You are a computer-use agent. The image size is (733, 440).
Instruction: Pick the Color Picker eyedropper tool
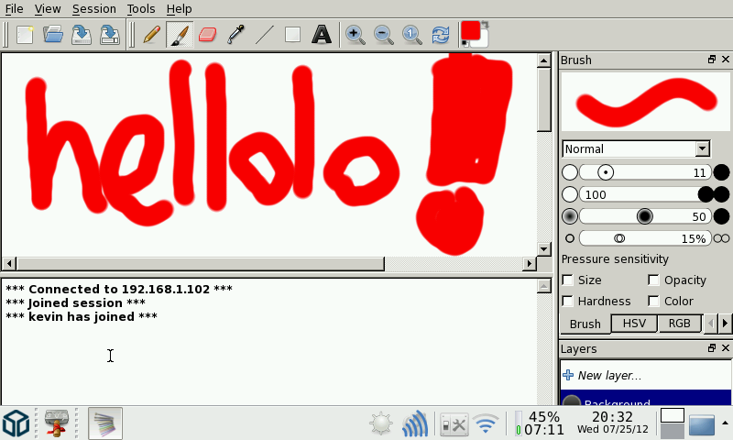(235, 35)
